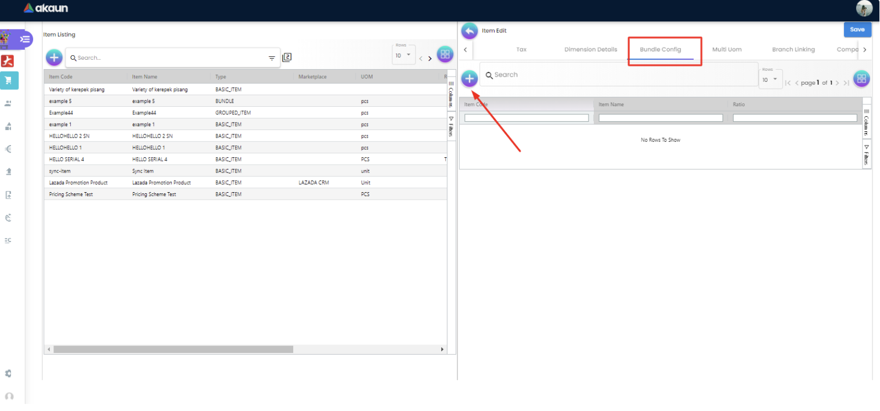880x411 pixels.
Task: Click the euro currency sidebar icon
Action: 9,149
